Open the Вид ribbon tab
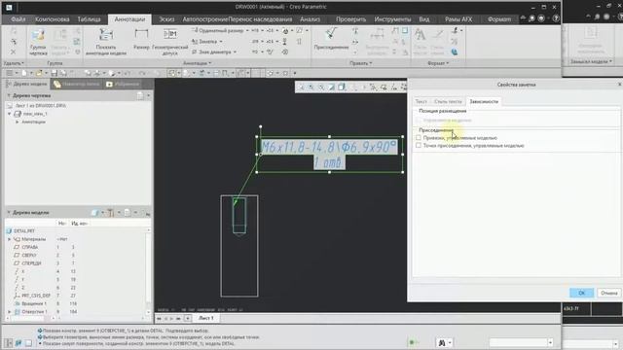 (x=424, y=19)
